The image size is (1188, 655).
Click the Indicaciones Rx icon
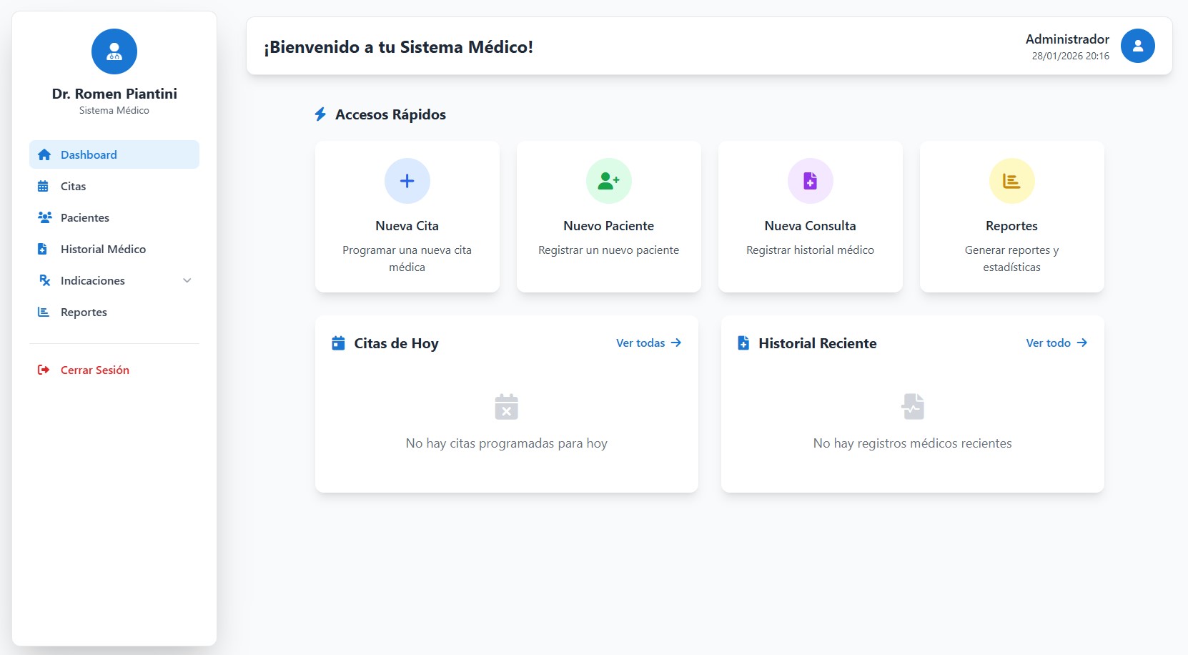[44, 280]
